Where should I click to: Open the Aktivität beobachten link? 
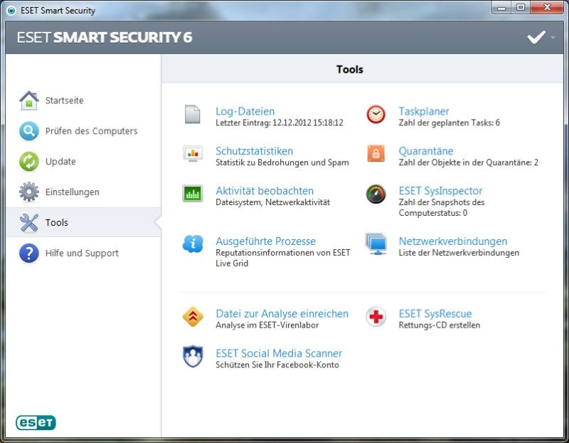click(x=265, y=190)
